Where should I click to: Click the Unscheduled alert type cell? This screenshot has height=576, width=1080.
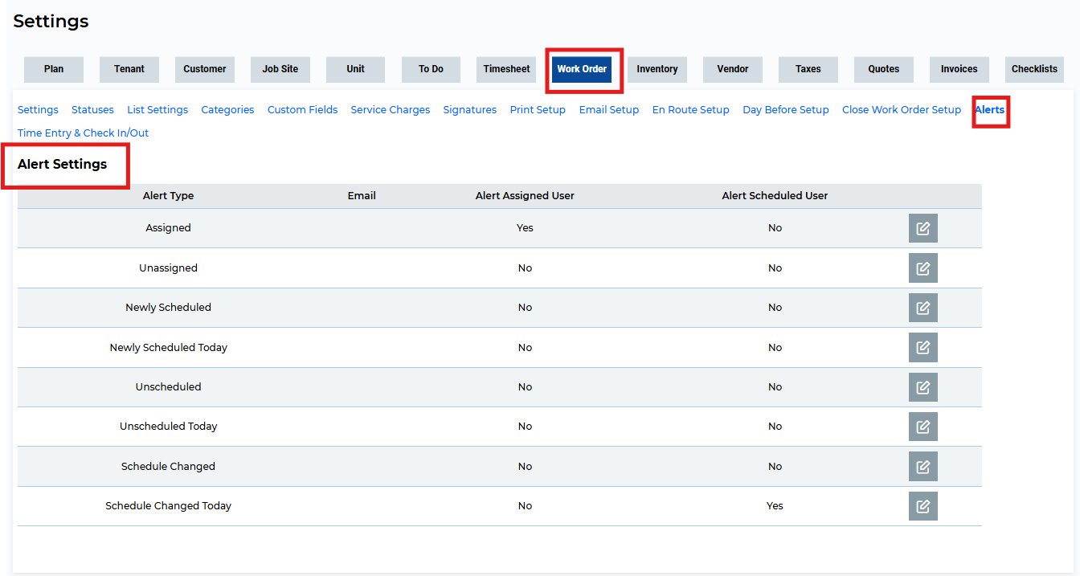click(168, 387)
